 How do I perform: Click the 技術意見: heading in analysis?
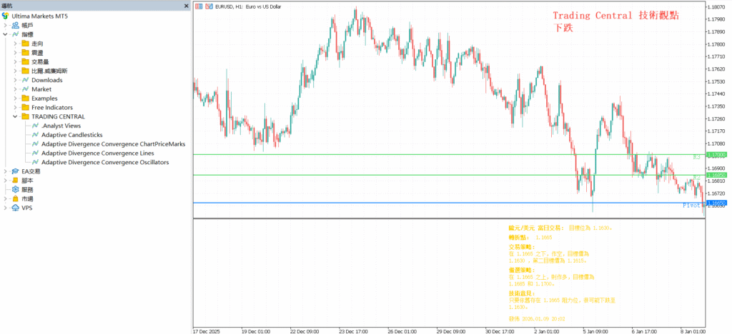click(x=521, y=293)
